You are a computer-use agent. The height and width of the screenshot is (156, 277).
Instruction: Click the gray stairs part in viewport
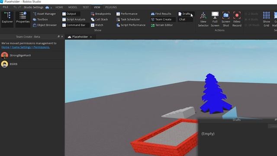[179, 113]
